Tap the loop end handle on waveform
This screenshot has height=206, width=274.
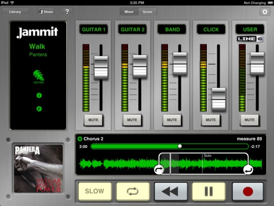[248, 169]
